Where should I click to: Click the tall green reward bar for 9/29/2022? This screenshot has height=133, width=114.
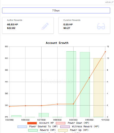click(x=71, y=84)
